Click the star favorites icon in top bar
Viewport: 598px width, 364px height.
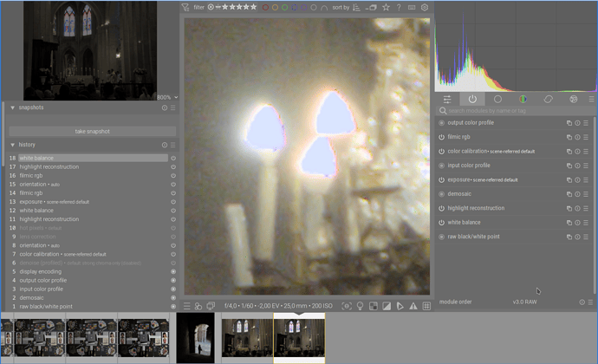(x=386, y=7)
